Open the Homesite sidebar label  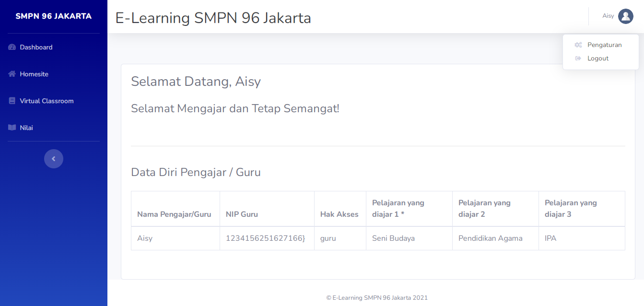34,74
